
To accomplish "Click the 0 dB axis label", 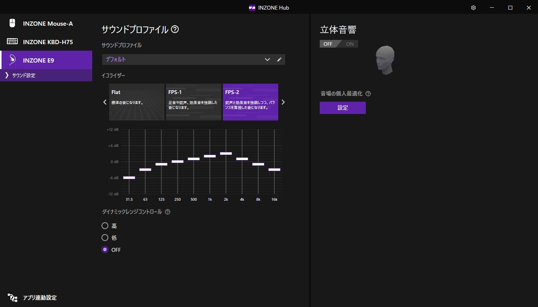I will point(114,162).
